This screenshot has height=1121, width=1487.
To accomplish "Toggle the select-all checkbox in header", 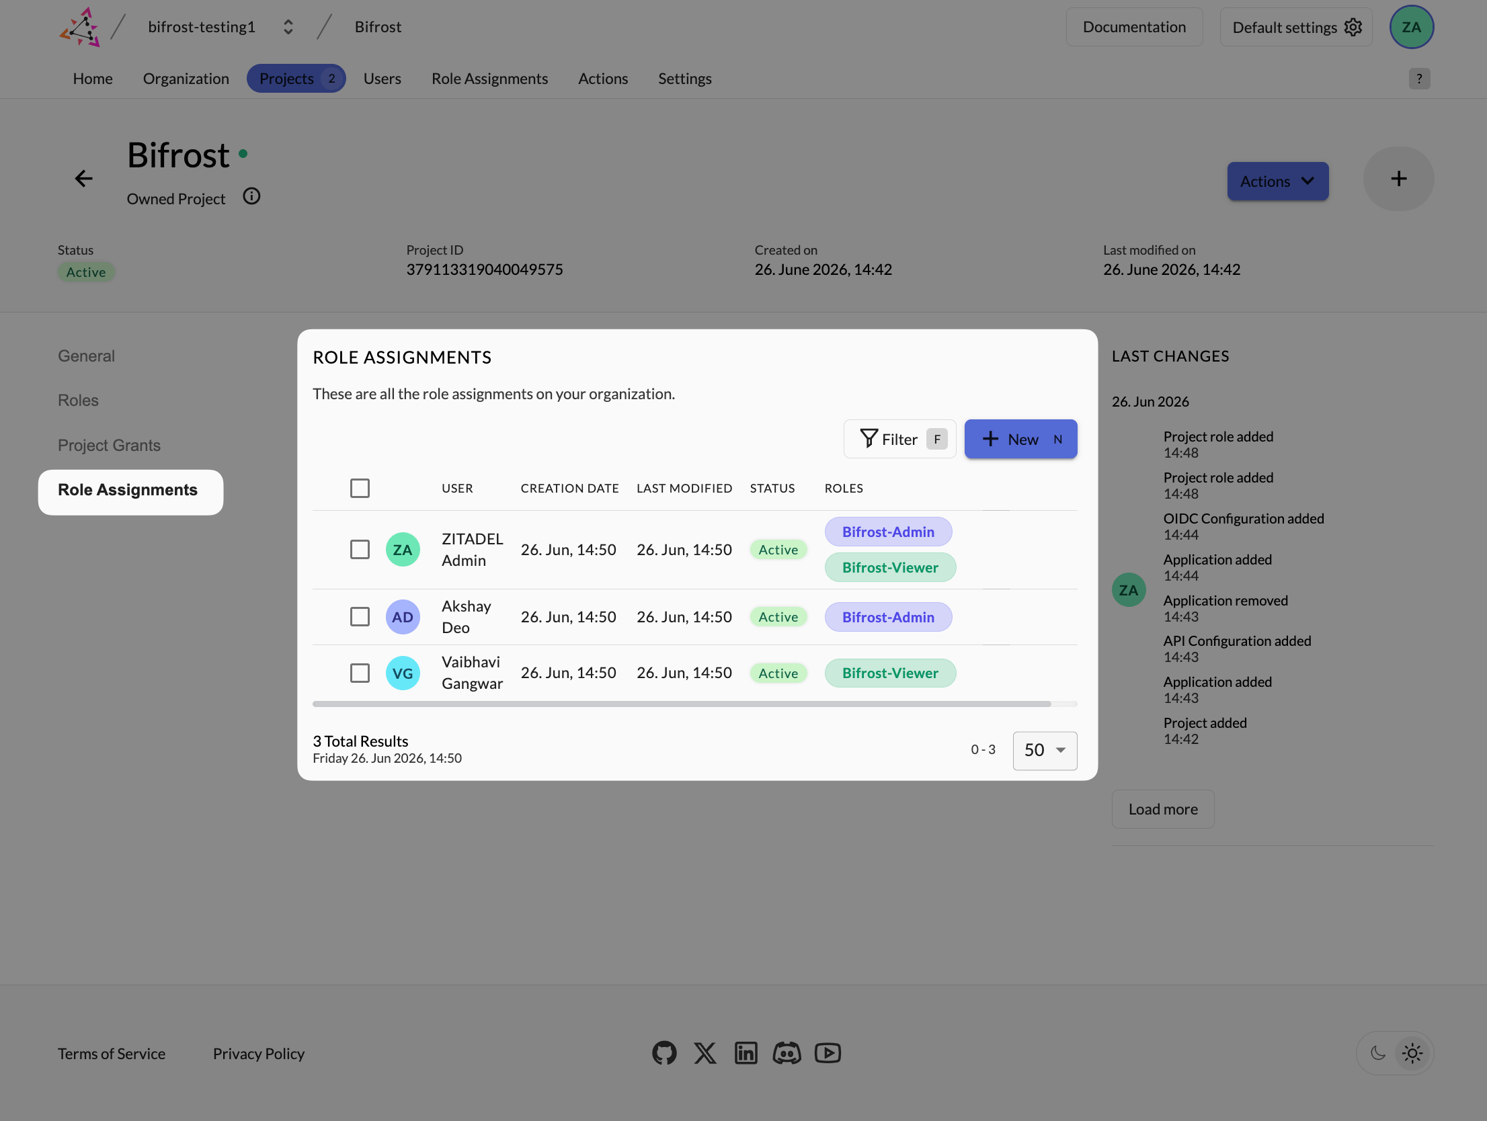I will coord(360,488).
